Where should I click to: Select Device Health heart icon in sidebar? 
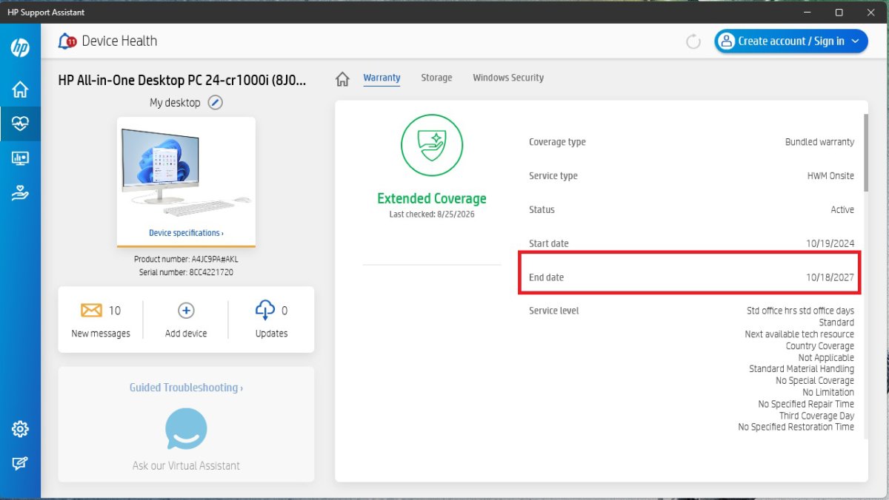[20, 124]
